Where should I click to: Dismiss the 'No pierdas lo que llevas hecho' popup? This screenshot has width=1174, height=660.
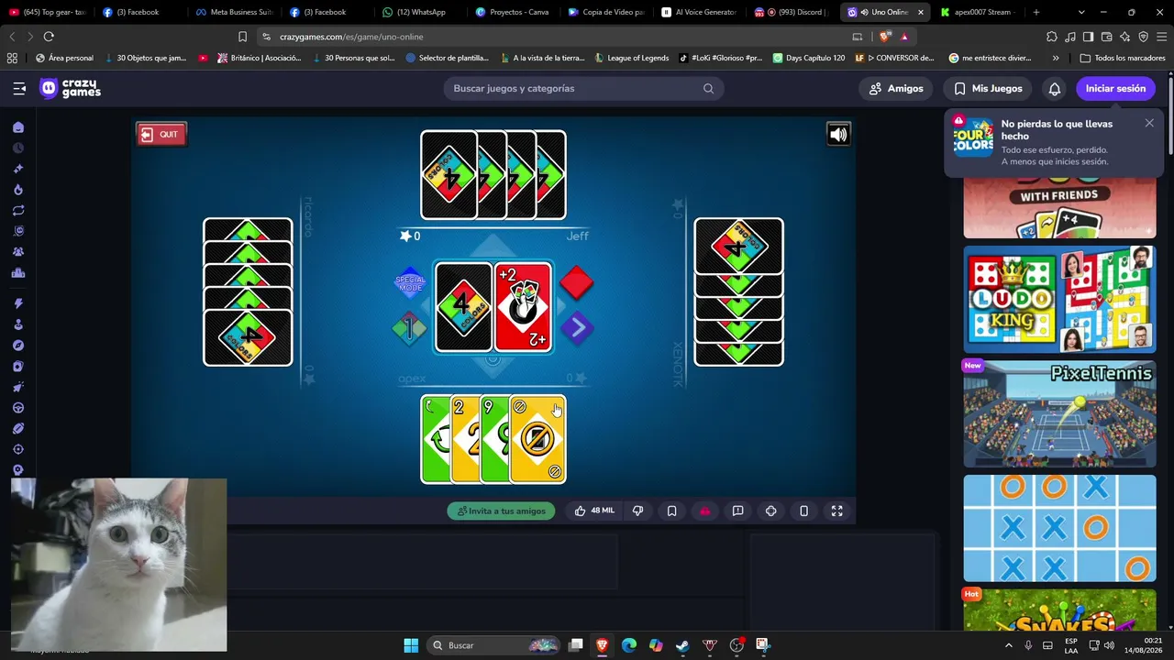pos(1149,123)
